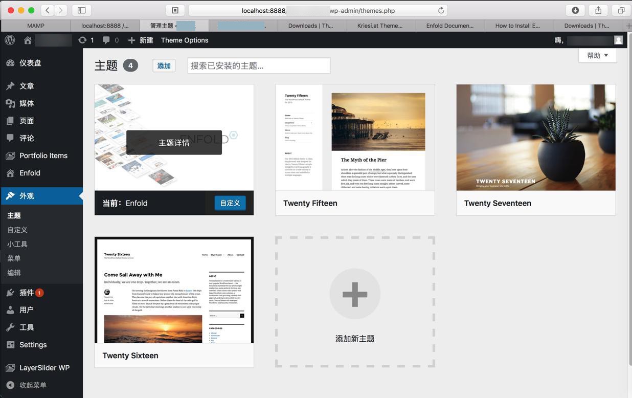Open 小工具 widgets submenu
632x398 pixels.
click(x=17, y=244)
